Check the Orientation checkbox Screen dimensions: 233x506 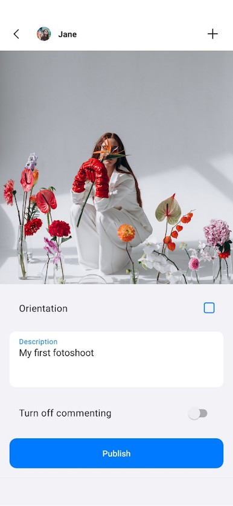(209, 308)
